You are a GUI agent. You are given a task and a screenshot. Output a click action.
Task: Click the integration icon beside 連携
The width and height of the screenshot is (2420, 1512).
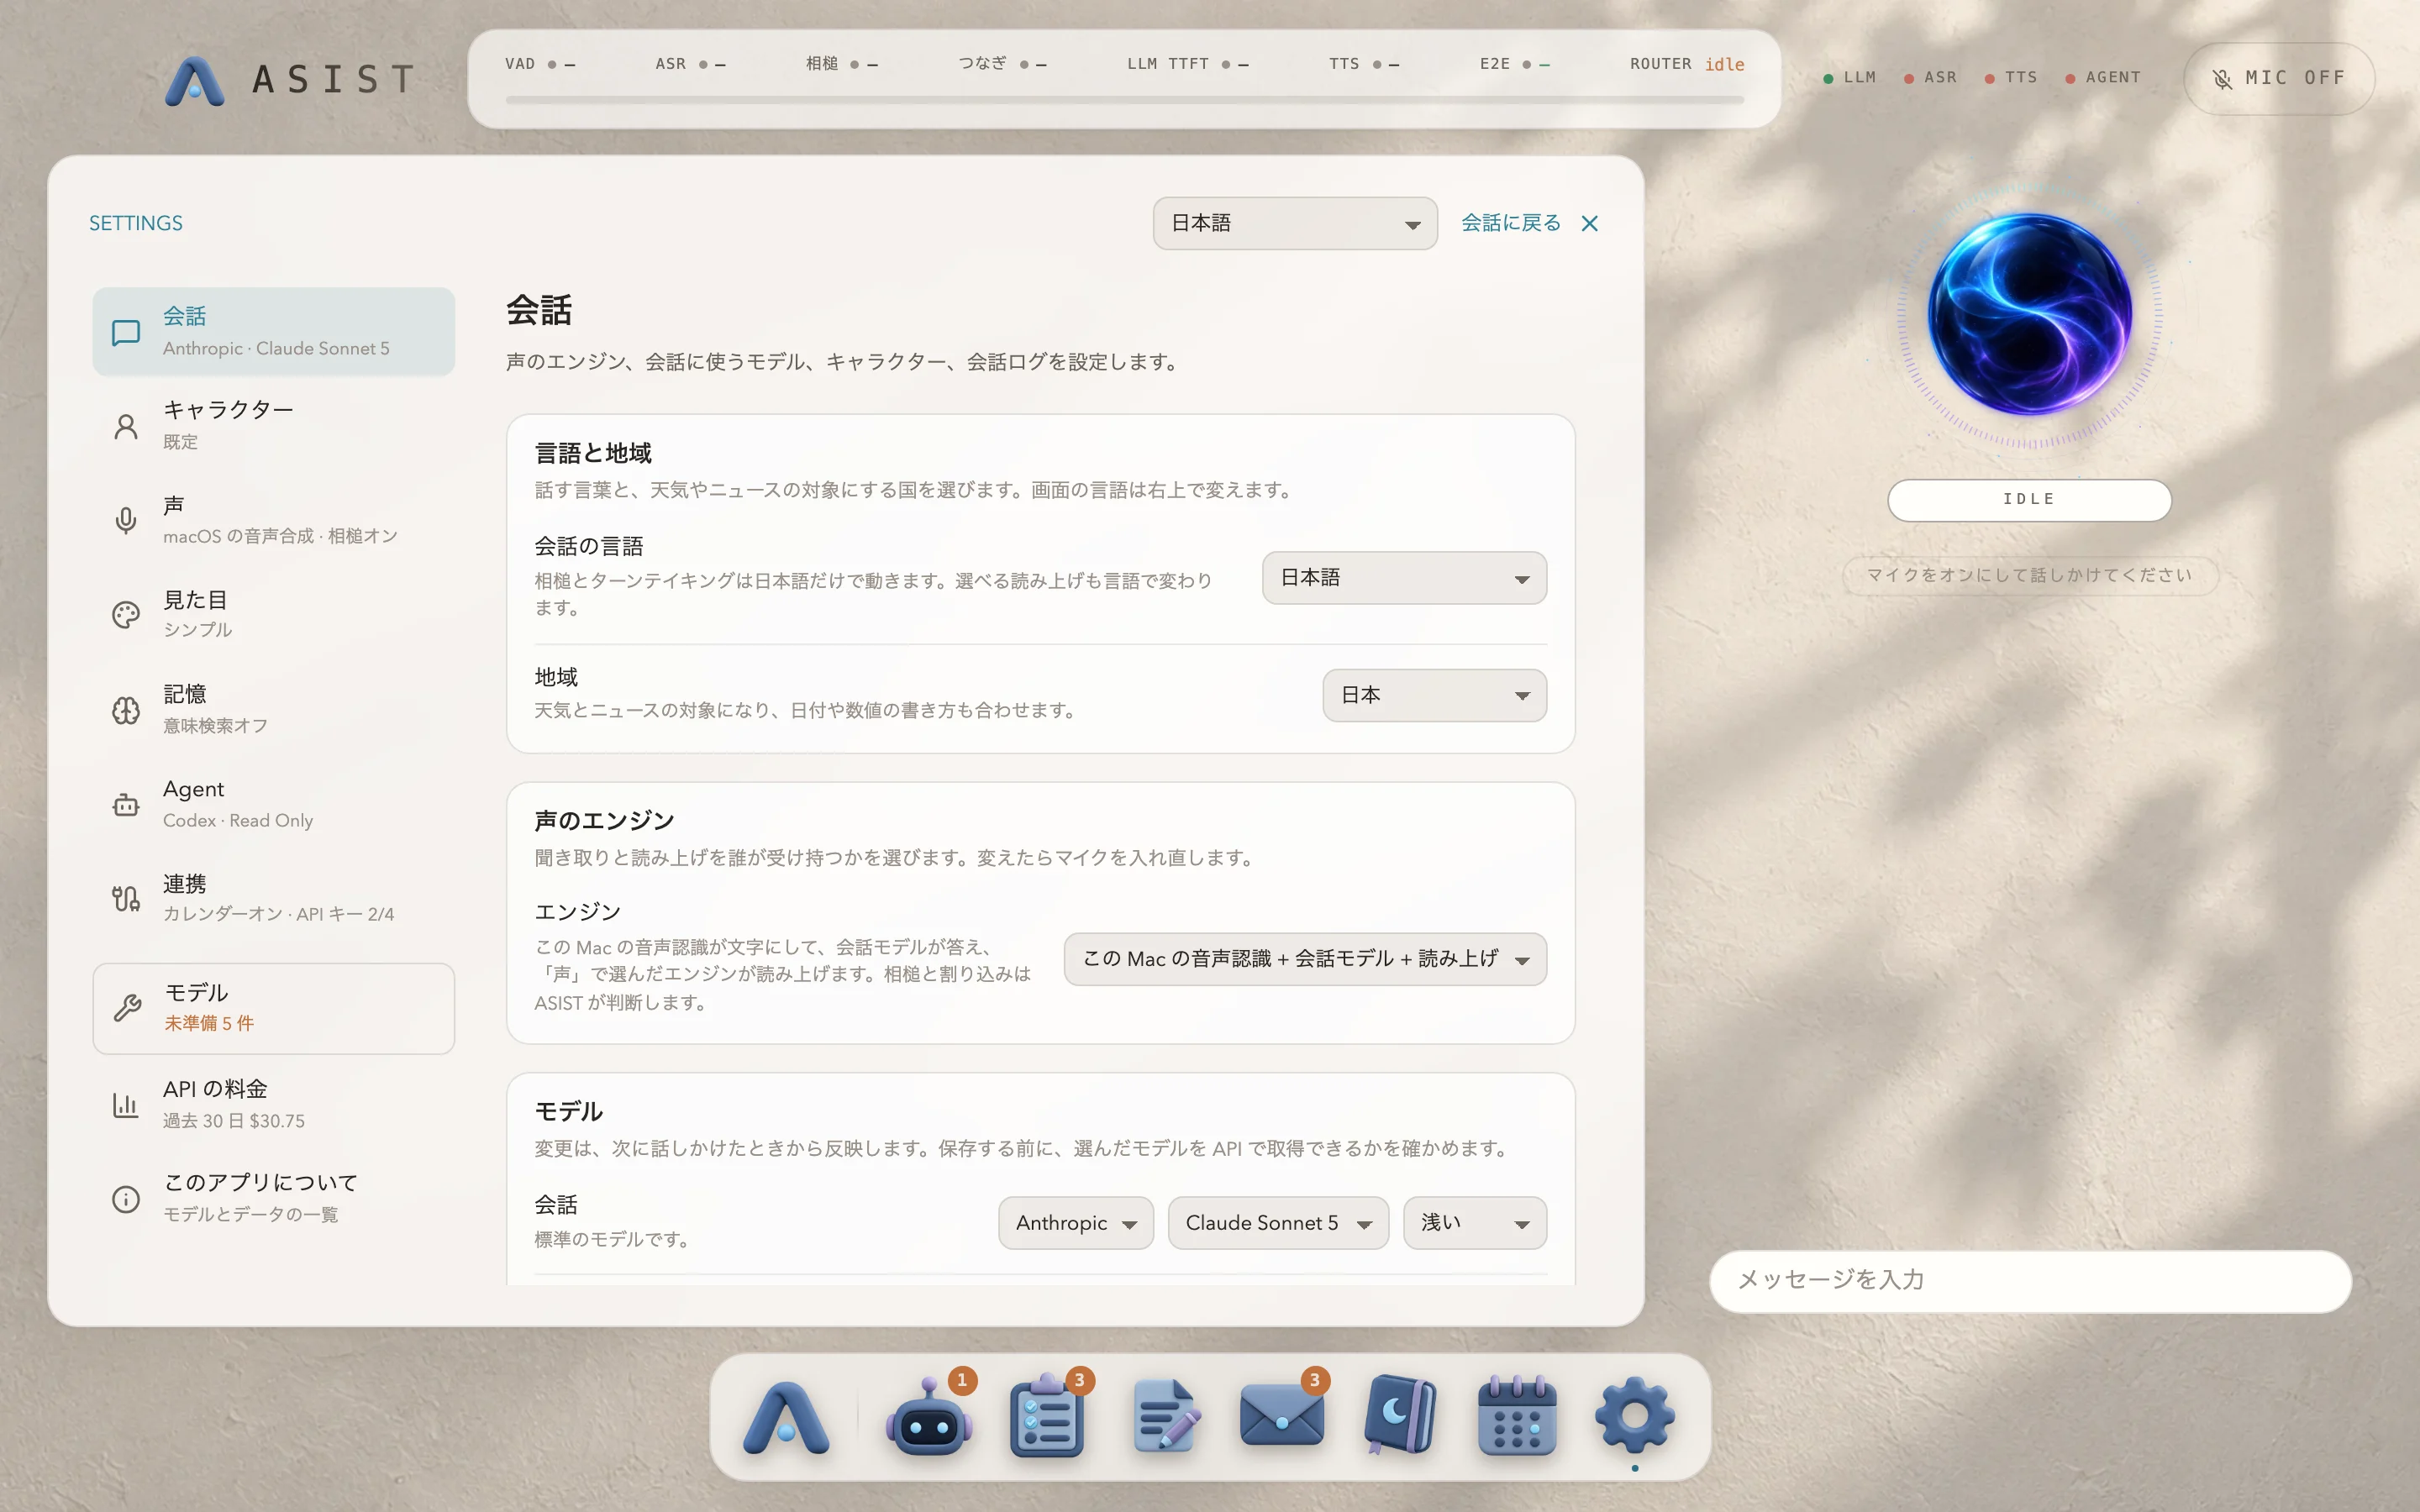pos(126,898)
